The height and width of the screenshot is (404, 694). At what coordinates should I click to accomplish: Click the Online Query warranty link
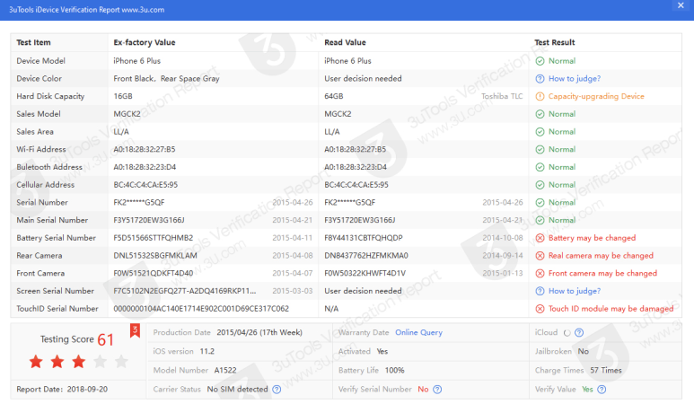tap(418, 332)
